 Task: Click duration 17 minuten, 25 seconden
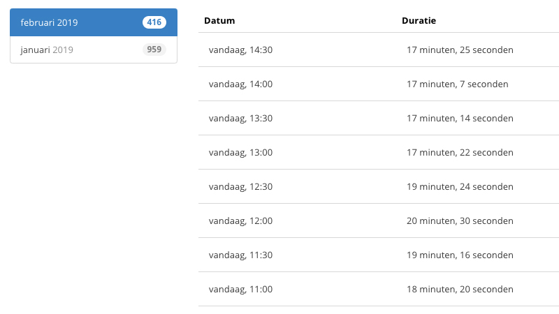click(460, 50)
